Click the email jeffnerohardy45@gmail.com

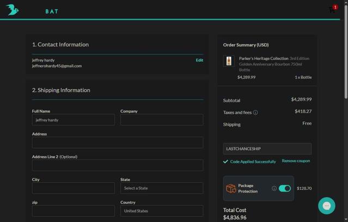(x=57, y=66)
